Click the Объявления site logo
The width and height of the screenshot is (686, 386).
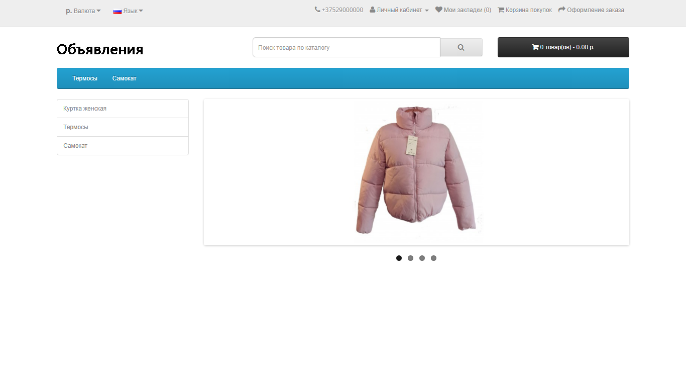(x=100, y=49)
